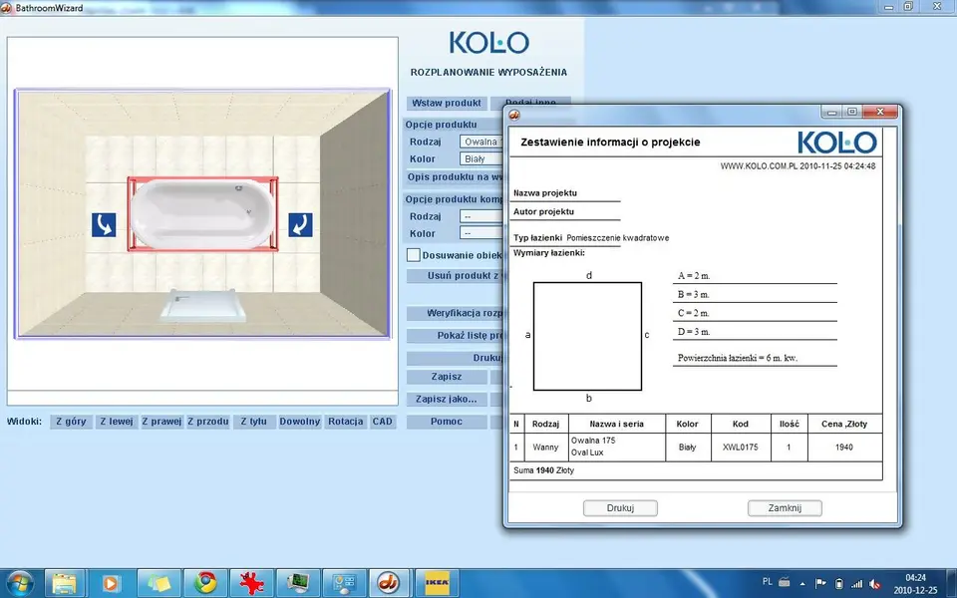The height and width of the screenshot is (598, 957).
Task: Click Autor projektu field in summary
Action: (565, 211)
